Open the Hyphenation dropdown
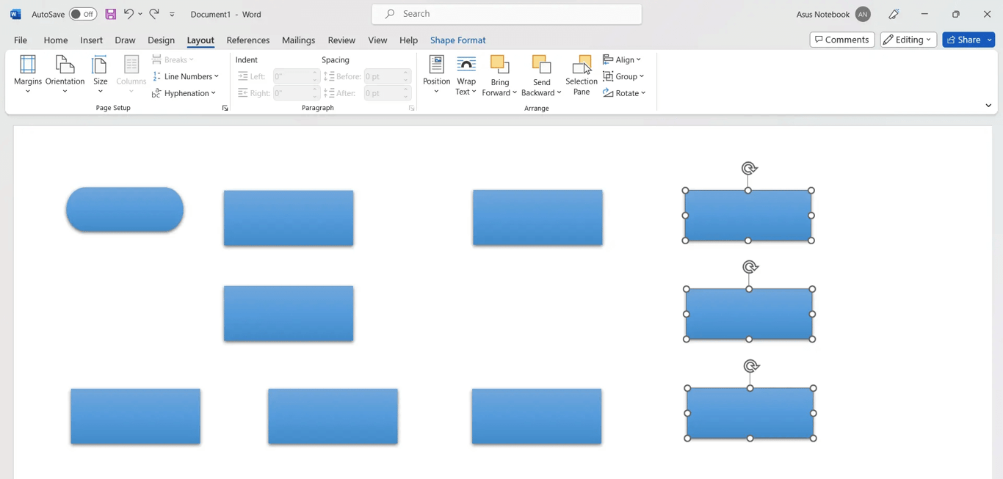Screen dimensions: 1003x479 [x=184, y=93]
